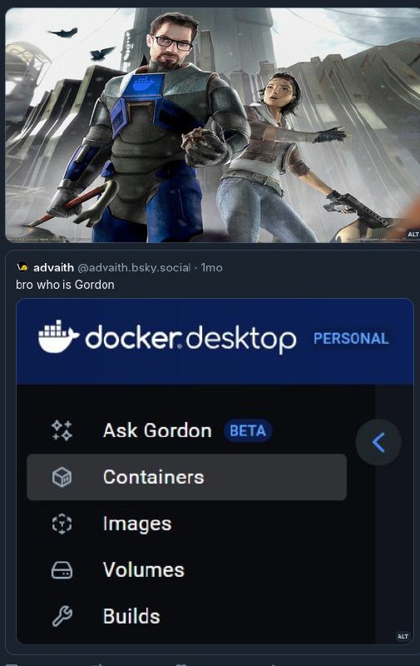
Task: Click the Containers cube icon
Action: coord(62,477)
